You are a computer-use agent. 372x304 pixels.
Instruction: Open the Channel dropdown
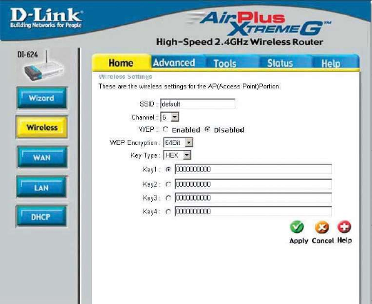pyautogui.click(x=170, y=117)
